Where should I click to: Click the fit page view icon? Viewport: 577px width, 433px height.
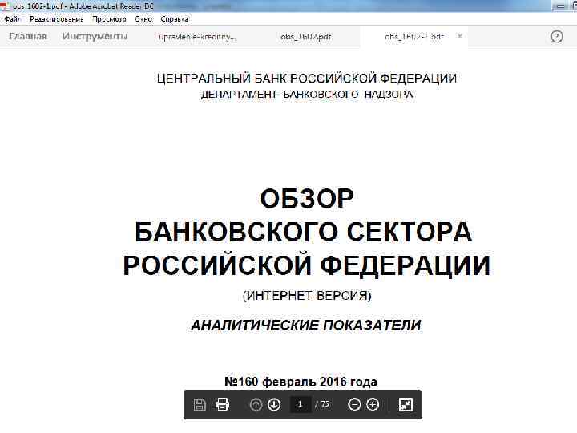[406, 405]
